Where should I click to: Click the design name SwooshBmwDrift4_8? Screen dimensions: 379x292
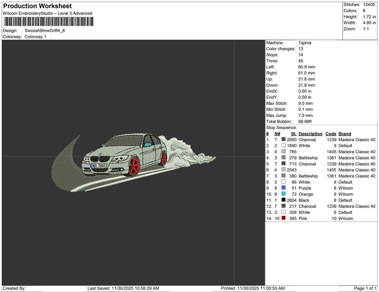pos(45,31)
